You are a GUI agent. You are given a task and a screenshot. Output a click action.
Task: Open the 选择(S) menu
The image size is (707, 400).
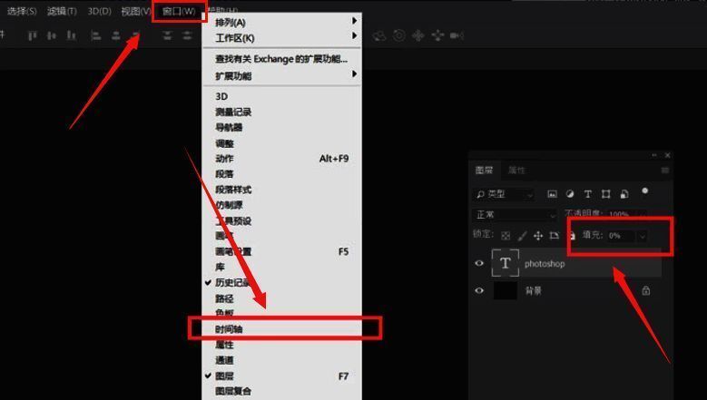point(22,11)
